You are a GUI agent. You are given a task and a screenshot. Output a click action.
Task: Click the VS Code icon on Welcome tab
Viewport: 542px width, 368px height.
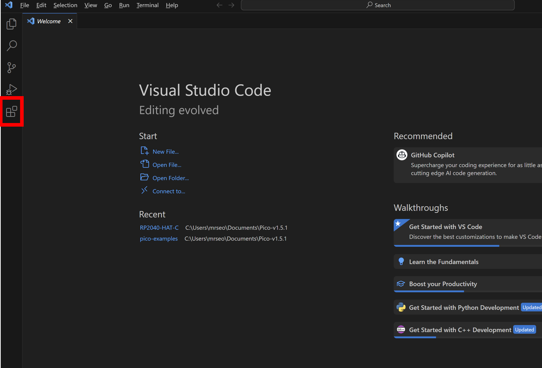[x=31, y=21]
